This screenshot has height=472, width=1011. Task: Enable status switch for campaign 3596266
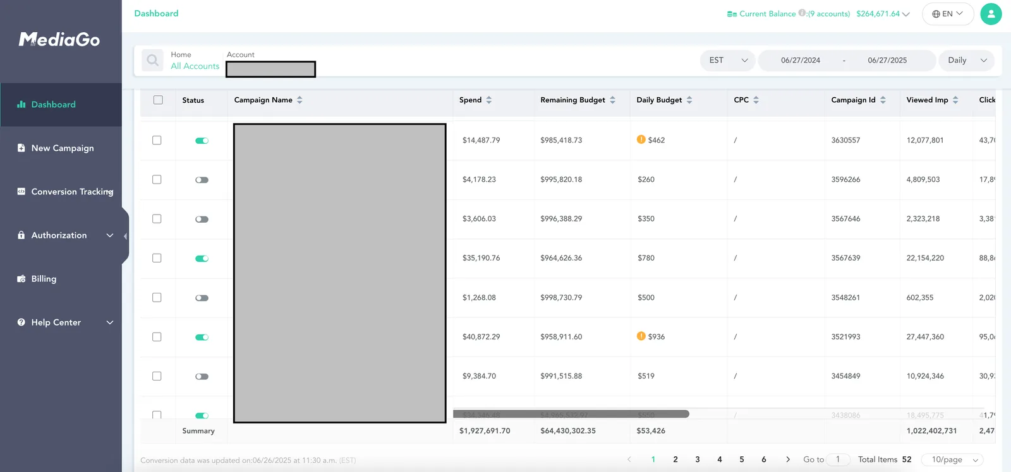[202, 180]
